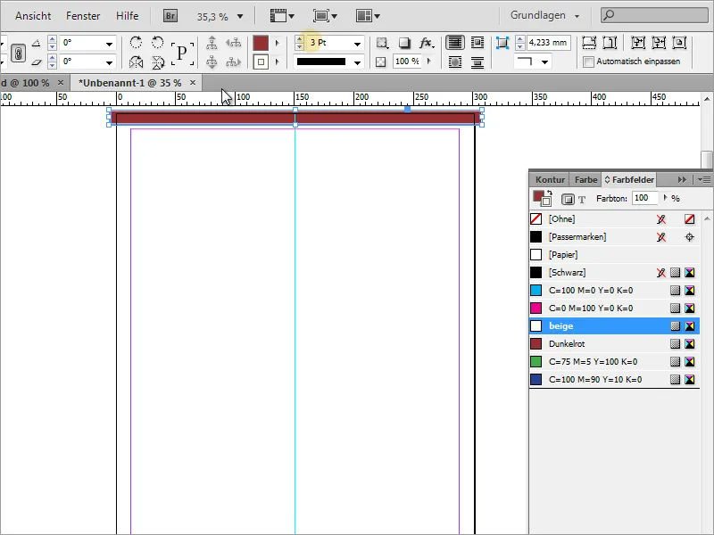Image resolution: width=714 pixels, height=535 pixels.
Task: Click the flip horizontal icon
Action: [136, 62]
